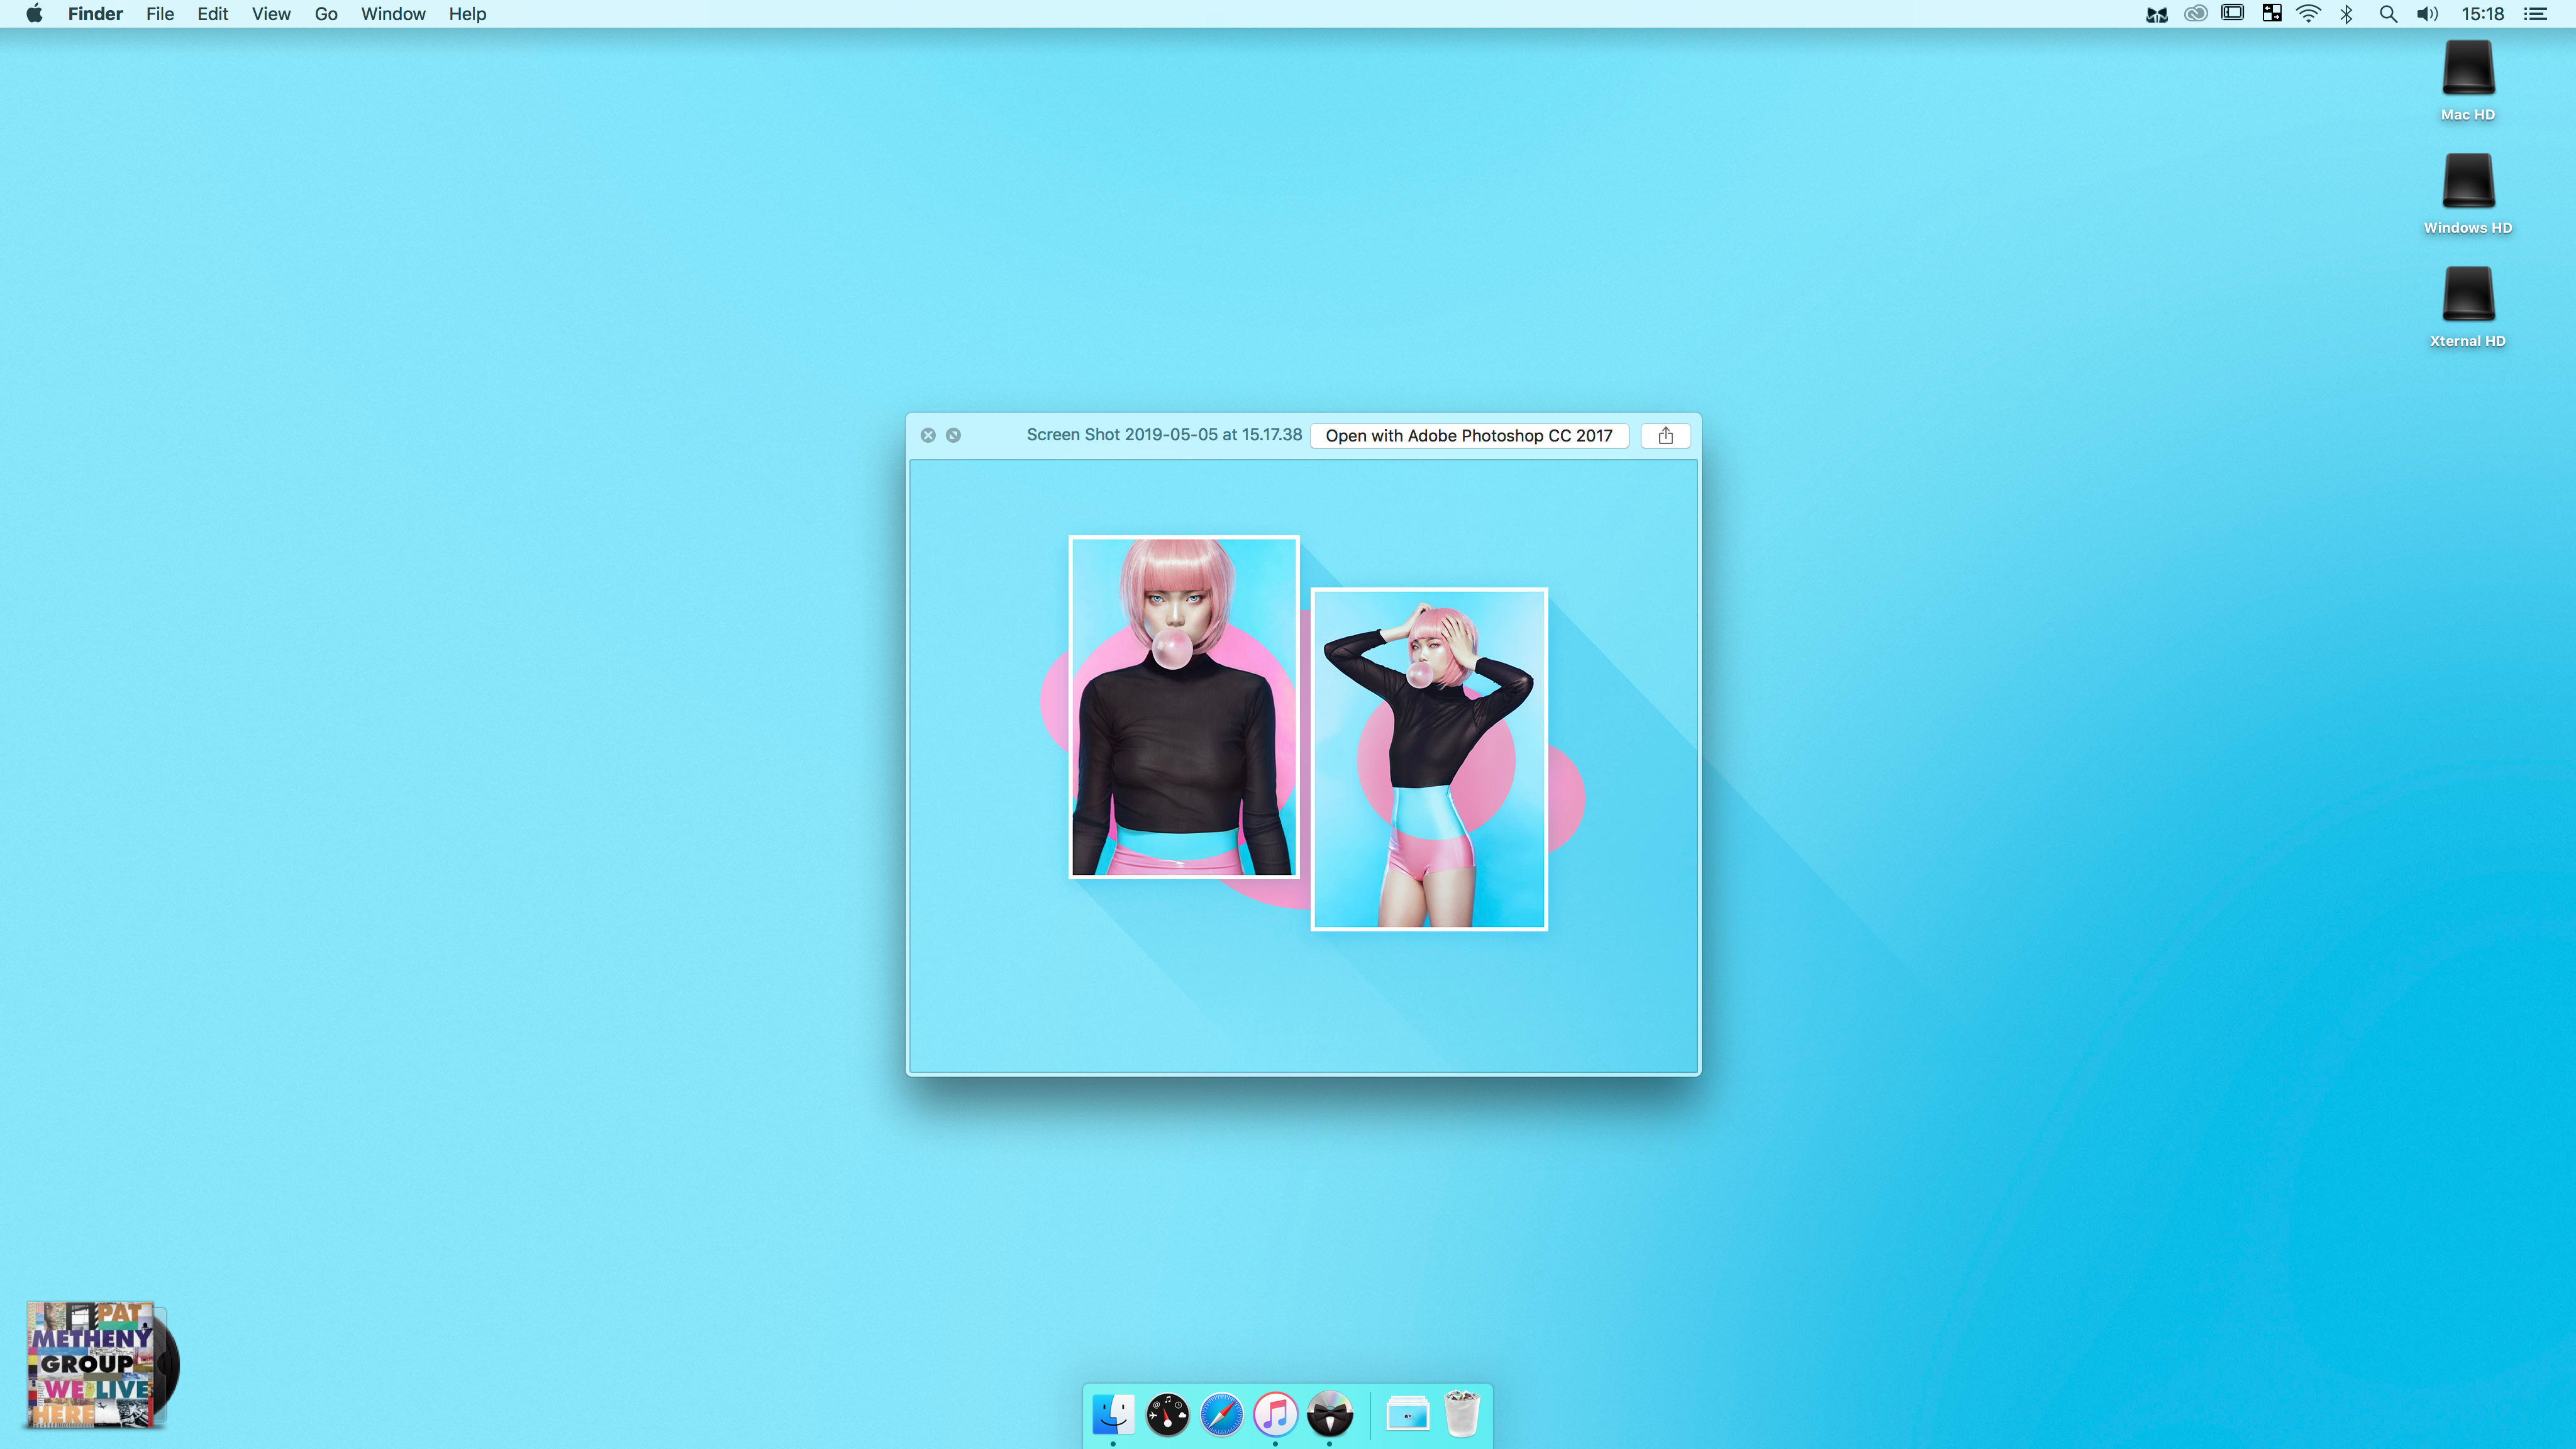Open the Apple menu
The height and width of the screenshot is (1449, 2576).
pyautogui.click(x=34, y=14)
